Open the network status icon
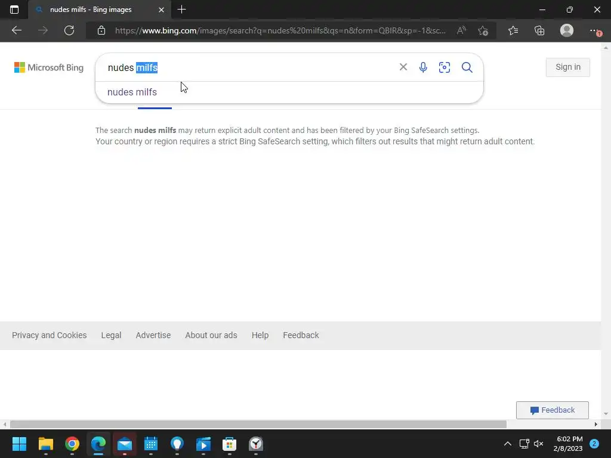 pos(524,444)
